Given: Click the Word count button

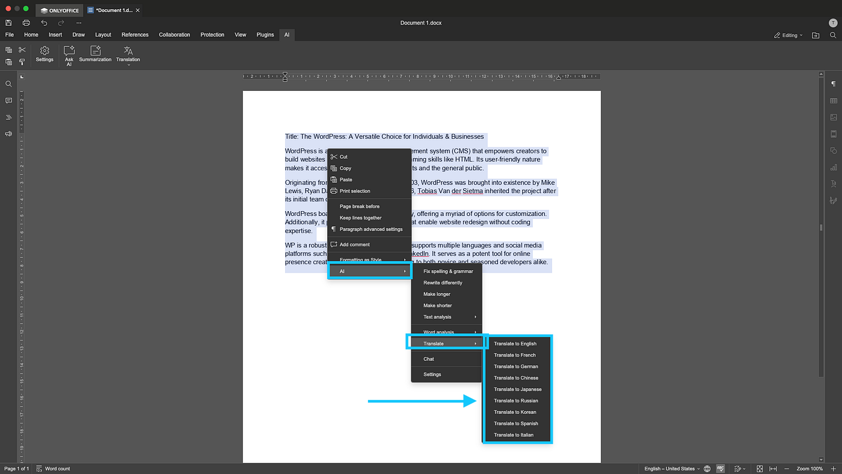Looking at the screenshot, I should click(53, 469).
